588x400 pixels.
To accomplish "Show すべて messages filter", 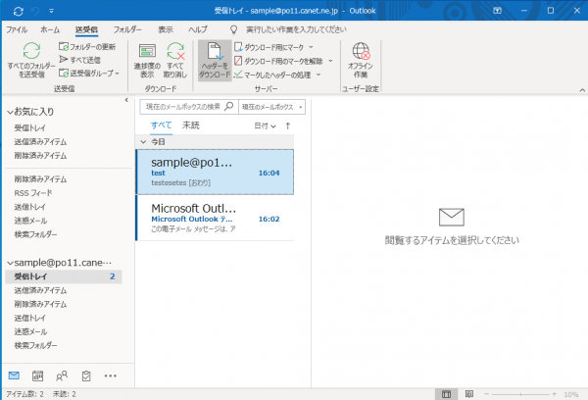I will click(x=162, y=125).
